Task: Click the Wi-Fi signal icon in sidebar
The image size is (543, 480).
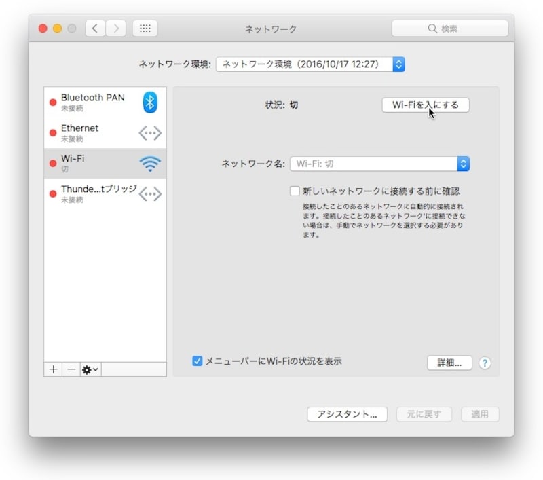Action: pos(149,163)
